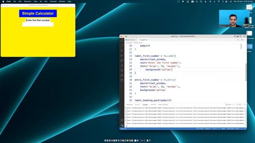Open the Apple menu

pyautogui.click(x=3, y=2)
